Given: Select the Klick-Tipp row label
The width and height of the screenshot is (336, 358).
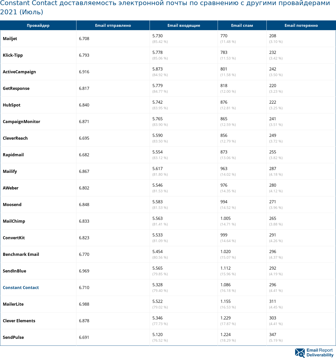Looking at the screenshot, I should (13, 55).
